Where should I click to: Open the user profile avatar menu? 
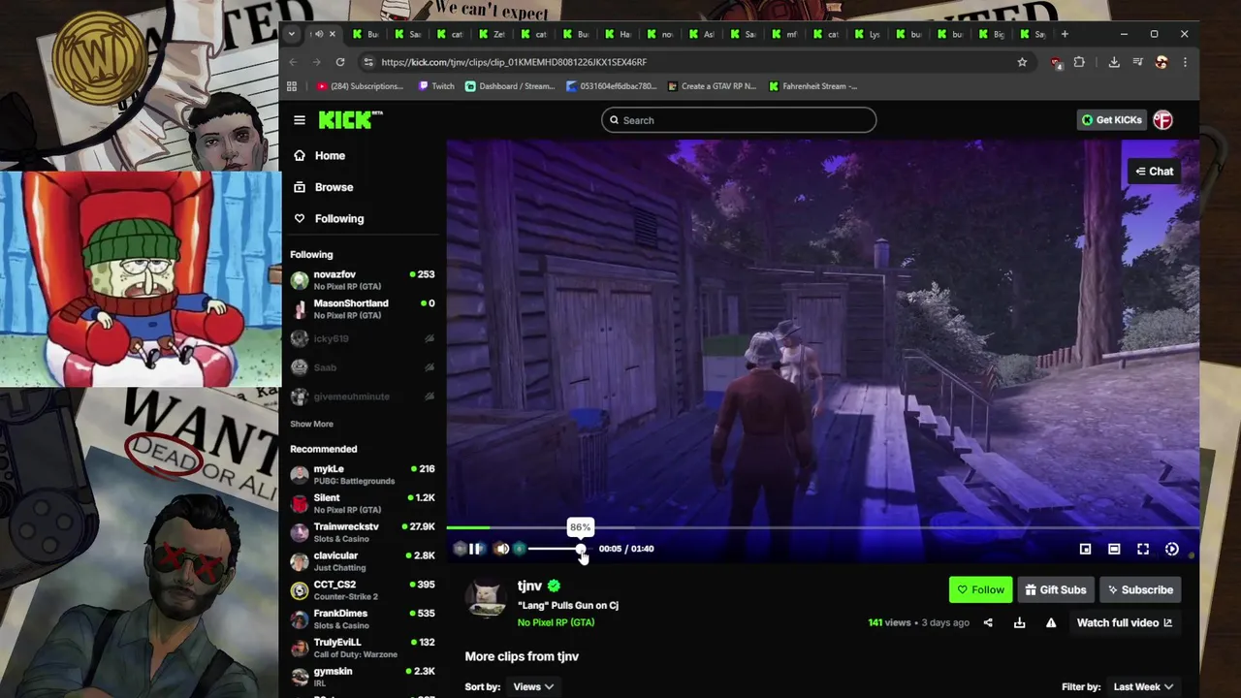[x=1162, y=120]
